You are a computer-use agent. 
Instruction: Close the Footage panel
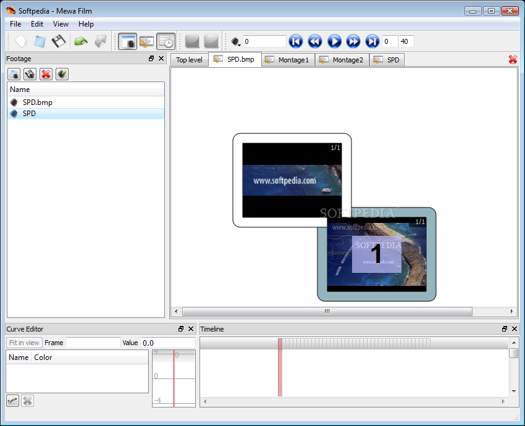click(161, 59)
